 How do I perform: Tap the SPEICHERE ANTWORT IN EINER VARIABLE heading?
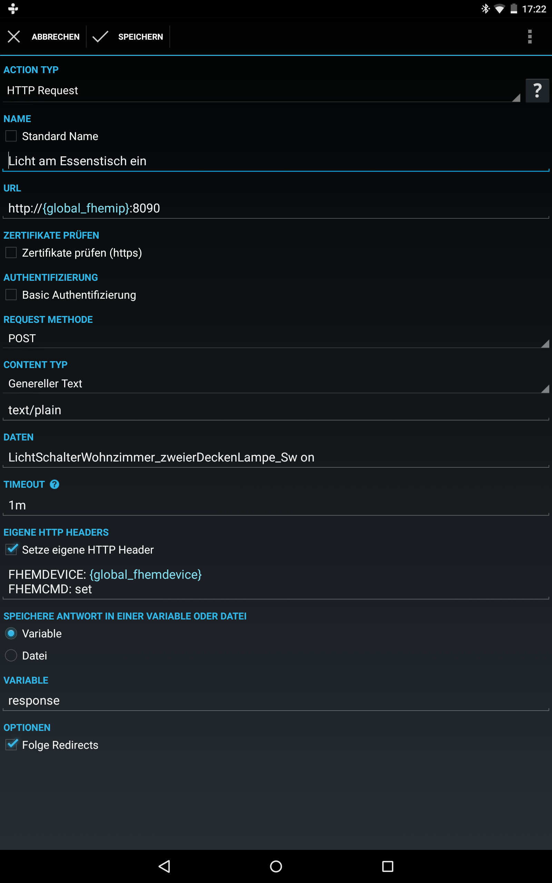125,616
